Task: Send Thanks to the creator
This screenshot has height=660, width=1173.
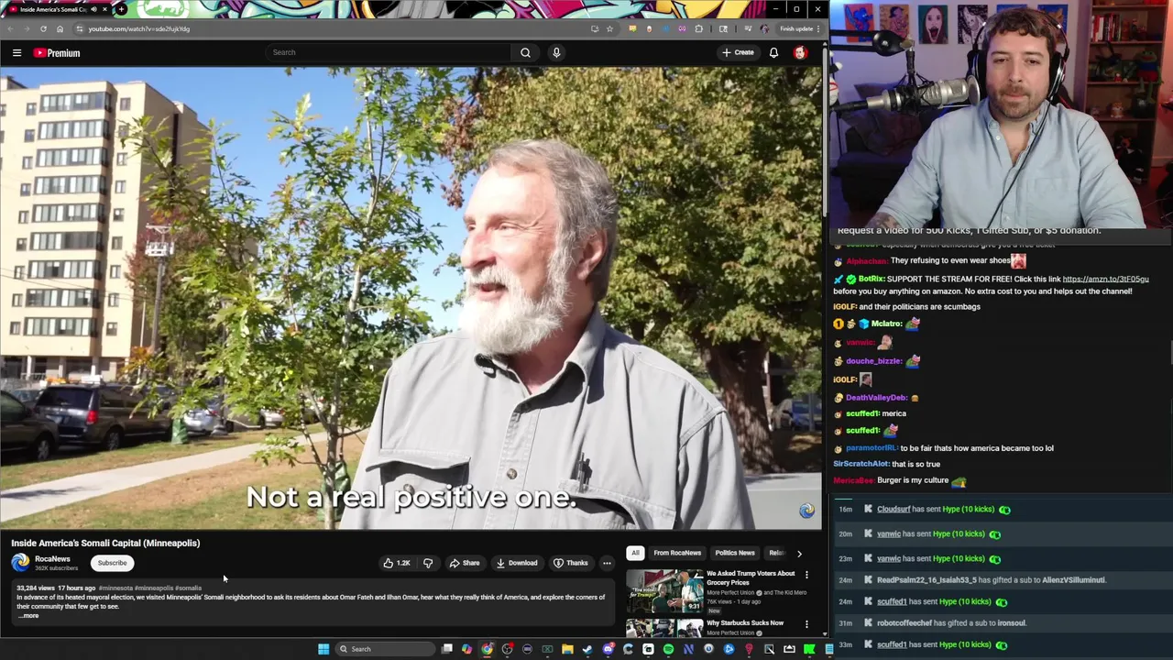Action: [x=570, y=563]
